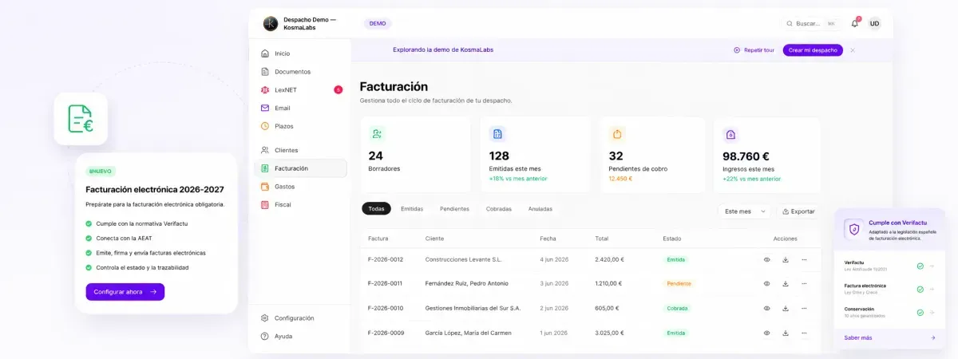Click the Ingresos este mes card icon
This screenshot has width=958, height=359.
pyautogui.click(x=730, y=134)
